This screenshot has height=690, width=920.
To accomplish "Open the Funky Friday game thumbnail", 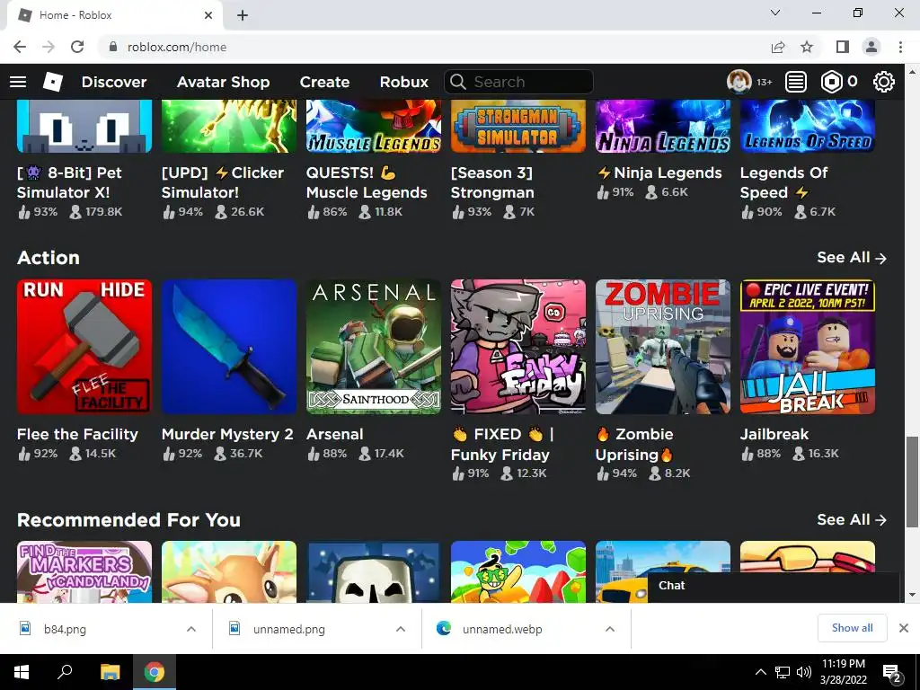I will point(518,347).
